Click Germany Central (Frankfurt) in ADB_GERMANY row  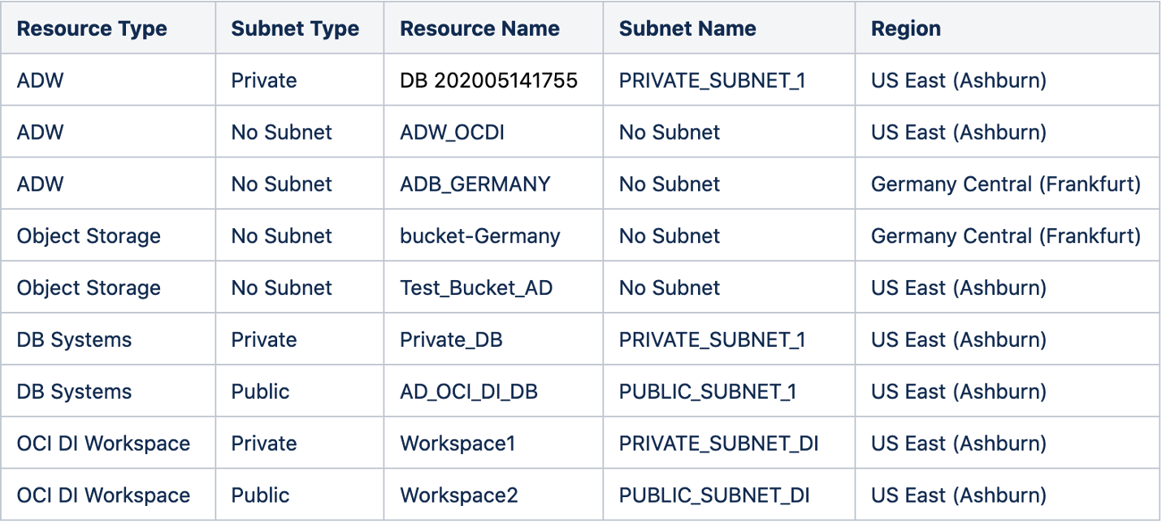[1005, 184]
